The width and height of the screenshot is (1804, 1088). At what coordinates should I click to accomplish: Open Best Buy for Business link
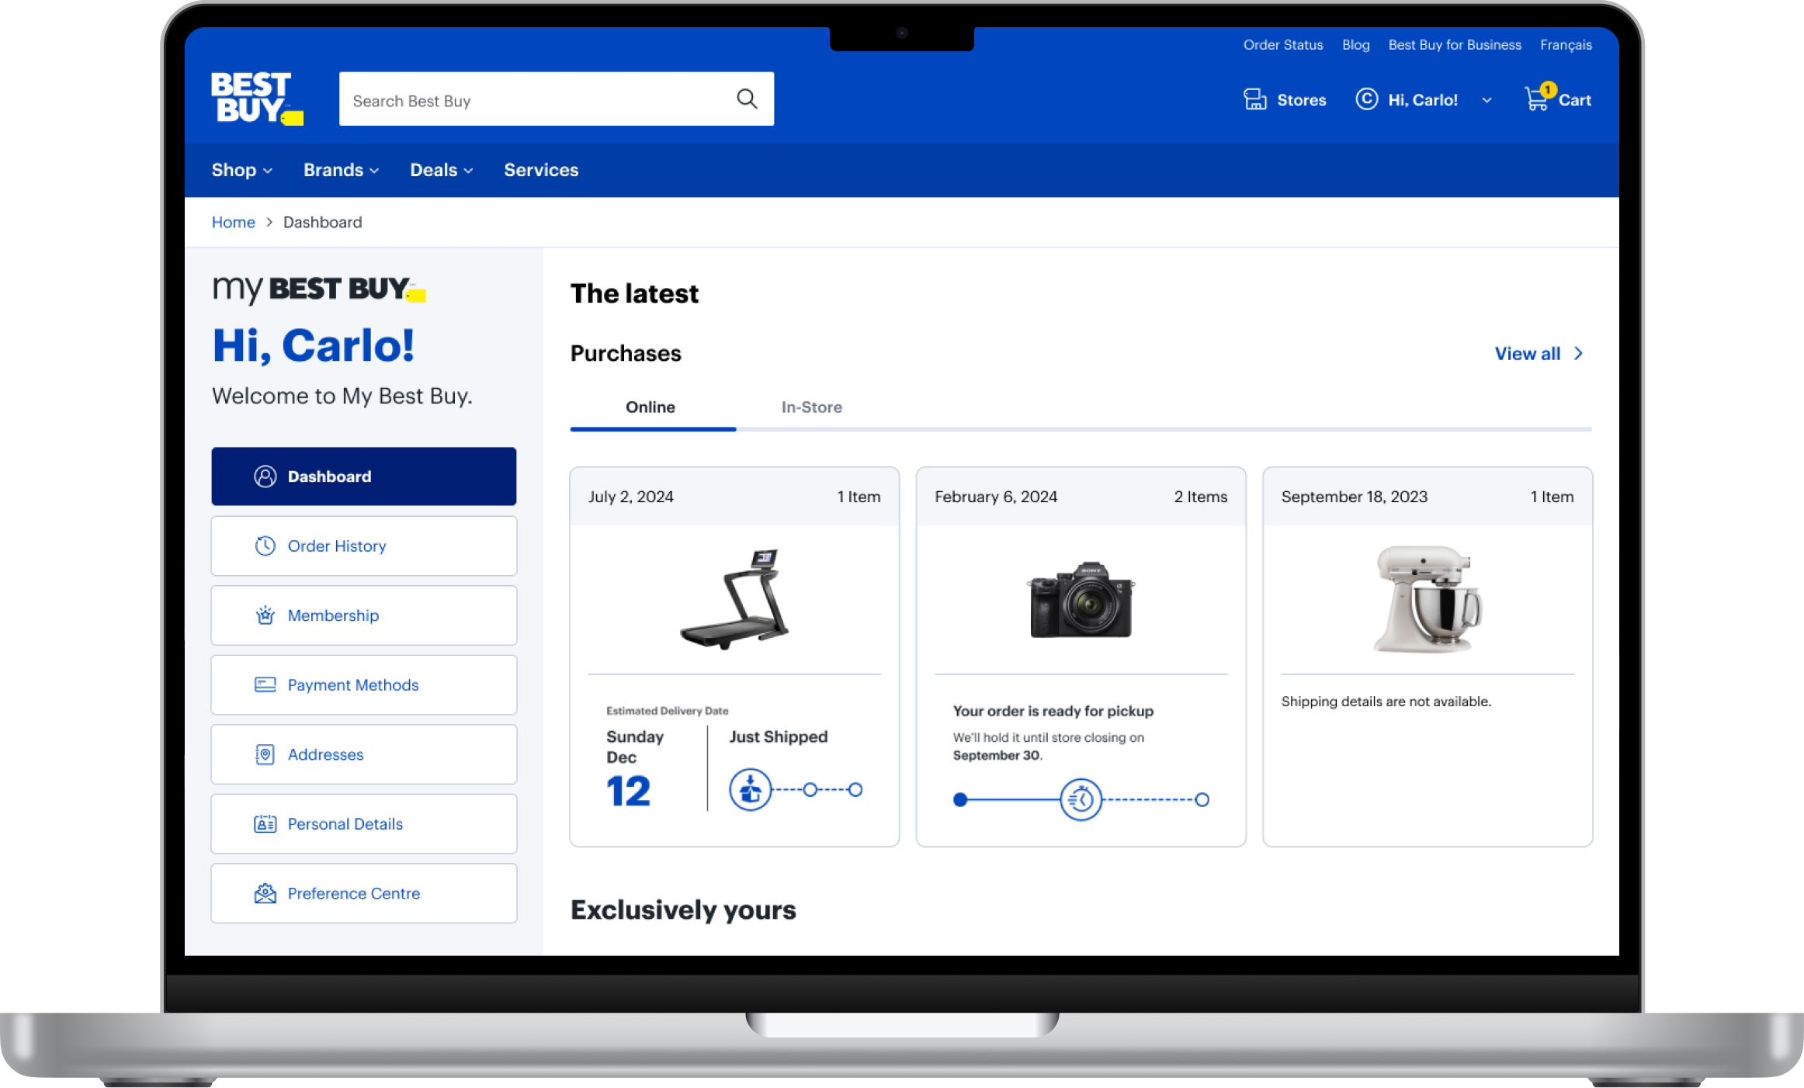click(1455, 45)
